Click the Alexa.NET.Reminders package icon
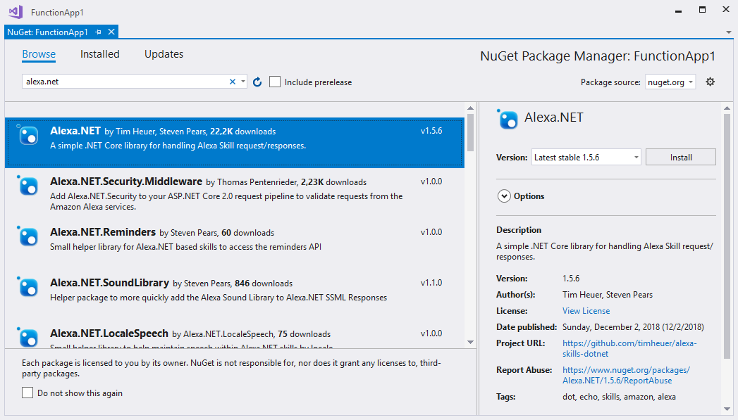Screen dimensions: 738x420 [x=27, y=236]
